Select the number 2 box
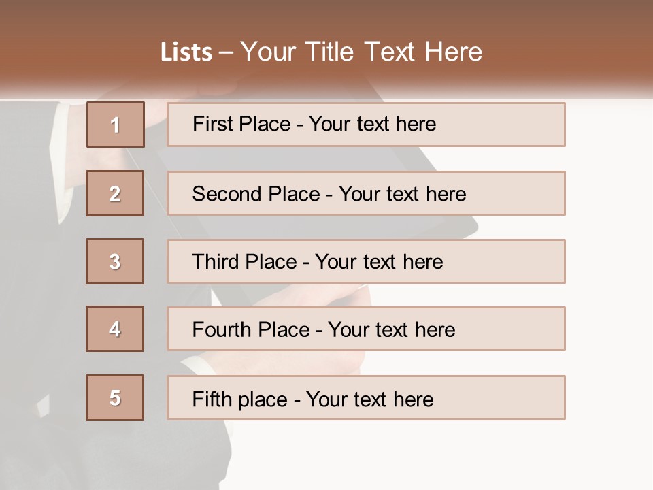Screen dimensions: 653x490 point(115,193)
